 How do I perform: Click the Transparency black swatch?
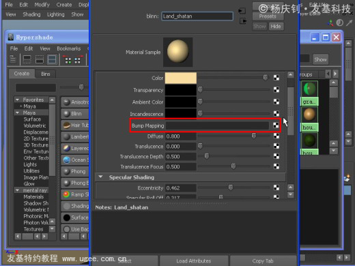[181, 90]
